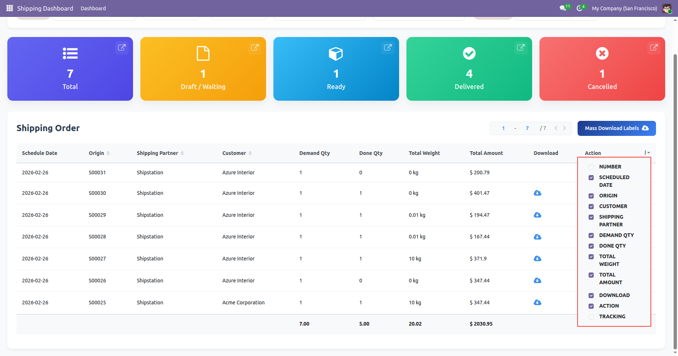Image resolution: width=678 pixels, height=356 pixels.
Task: Open the Dashboard menu item
Action: 93,8
